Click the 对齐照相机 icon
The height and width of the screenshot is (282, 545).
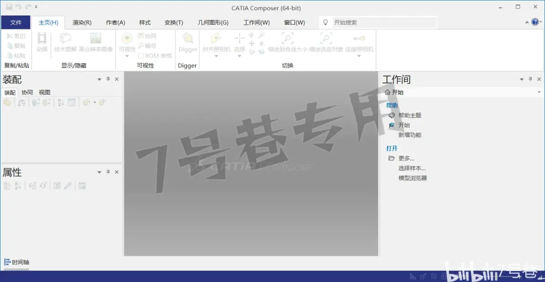coord(216,38)
